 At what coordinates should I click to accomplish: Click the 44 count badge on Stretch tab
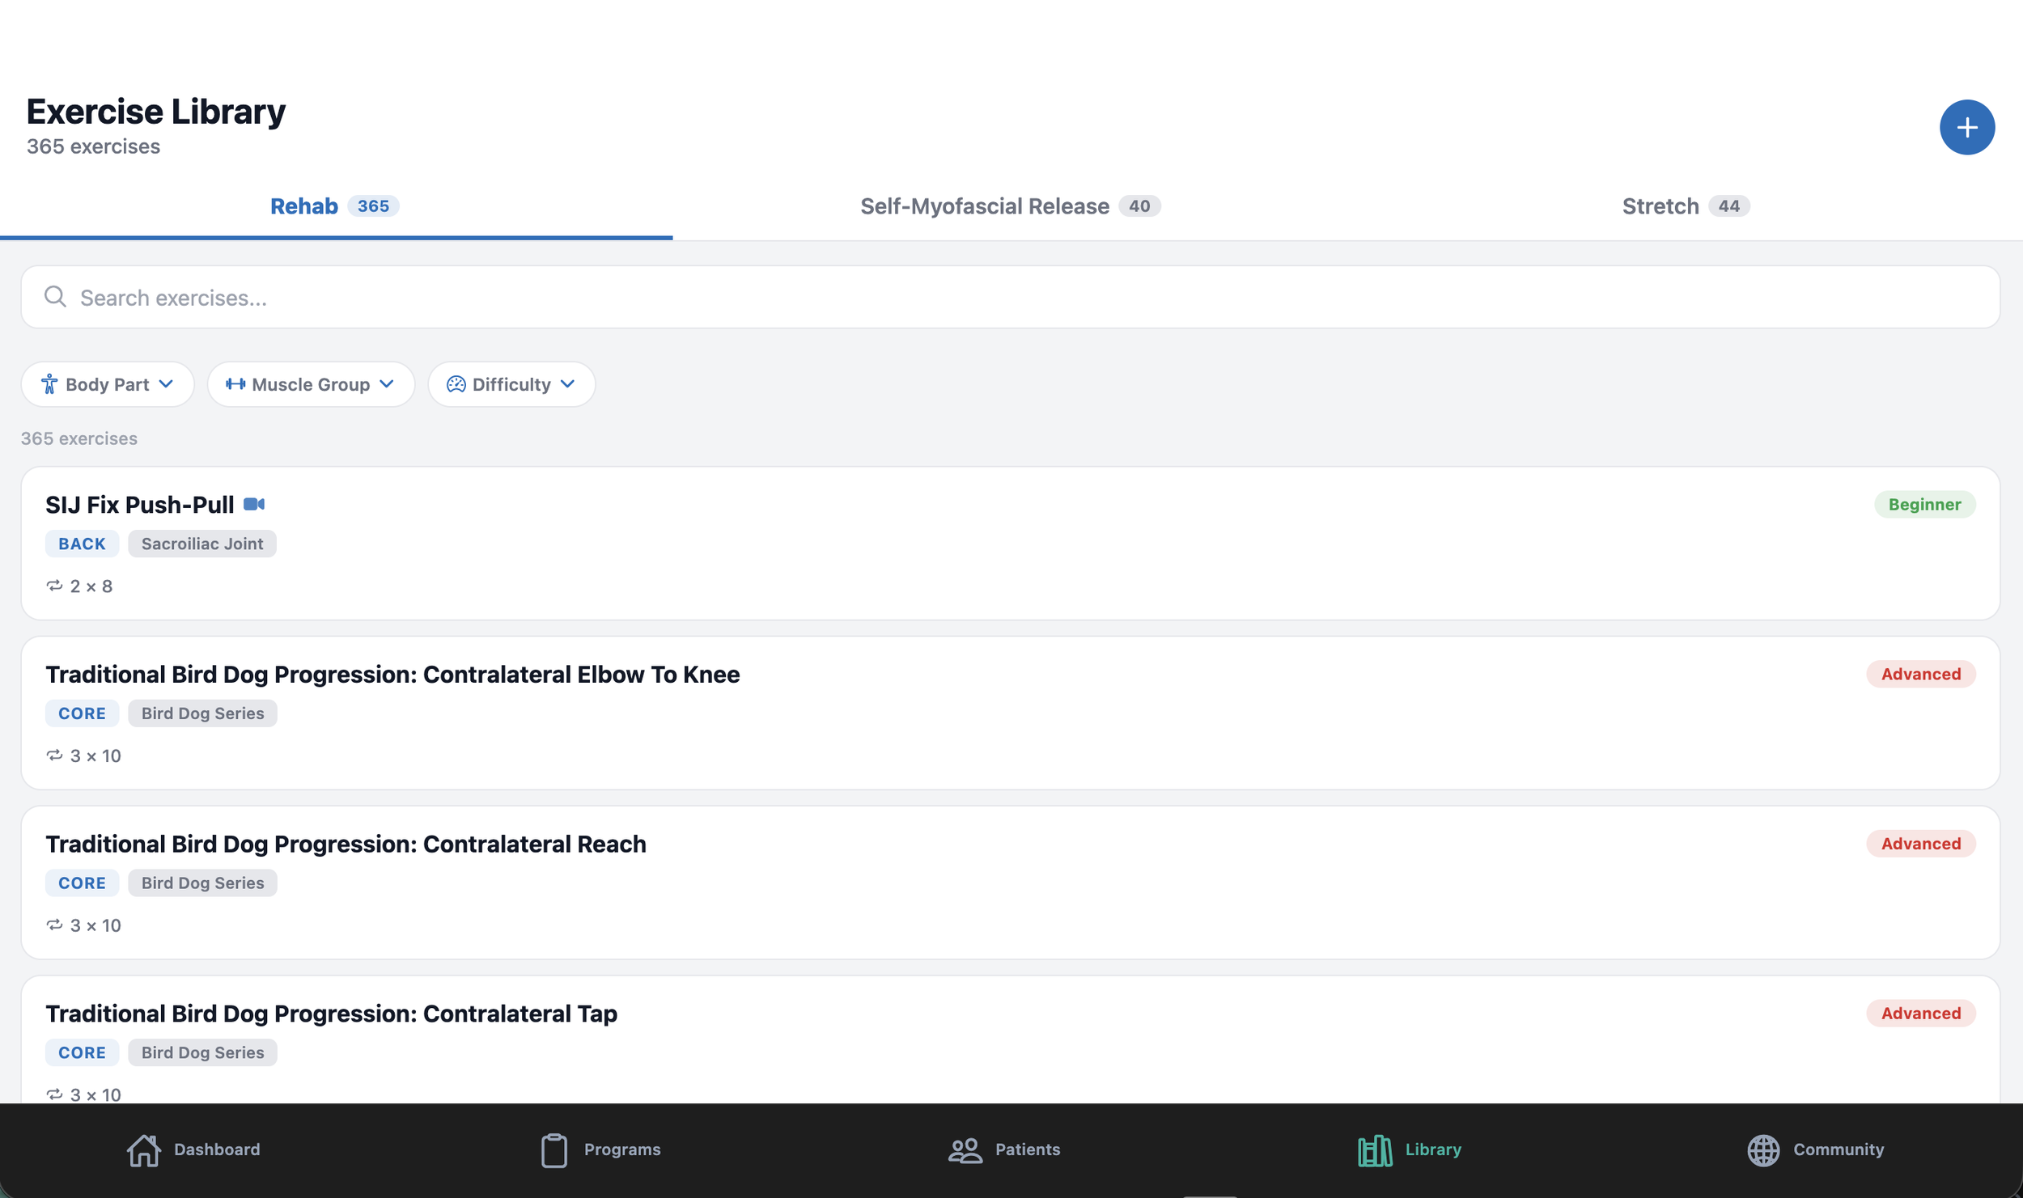pyautogui.click(x=1729, y=206)
